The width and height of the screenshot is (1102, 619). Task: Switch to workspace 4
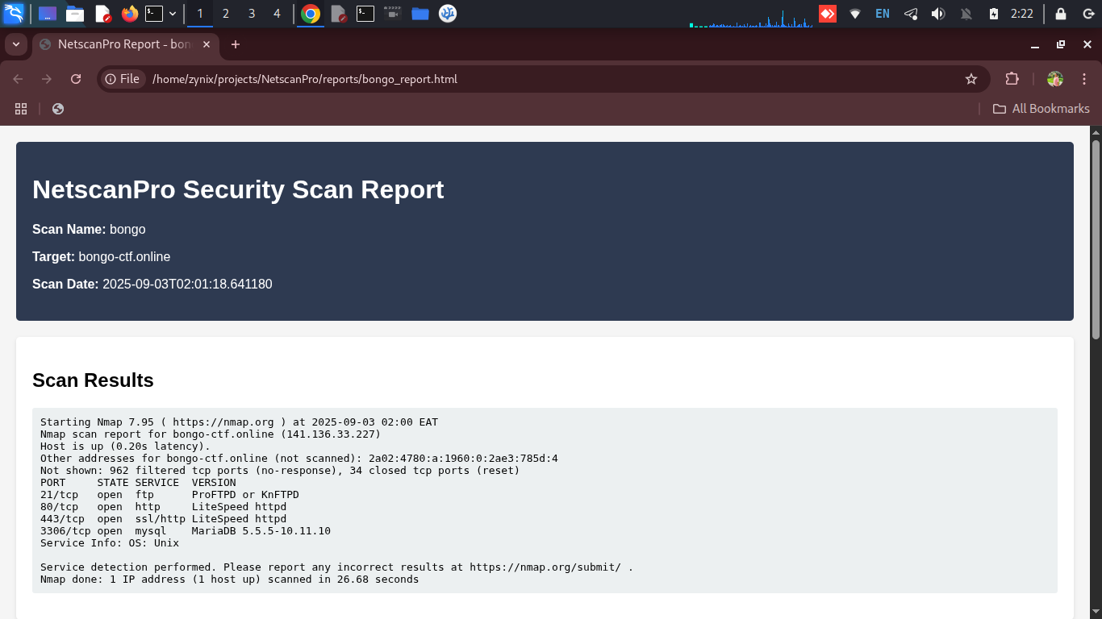point(278,14)
